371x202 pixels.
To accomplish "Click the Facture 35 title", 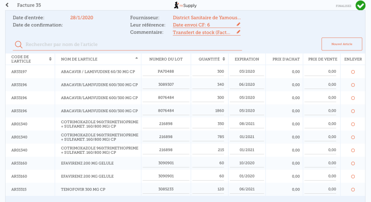I will tap(29, 5).
